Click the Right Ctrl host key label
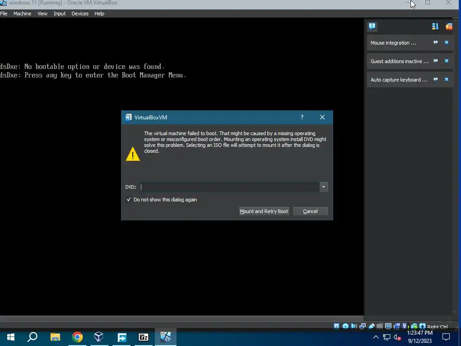 (437, 327)
